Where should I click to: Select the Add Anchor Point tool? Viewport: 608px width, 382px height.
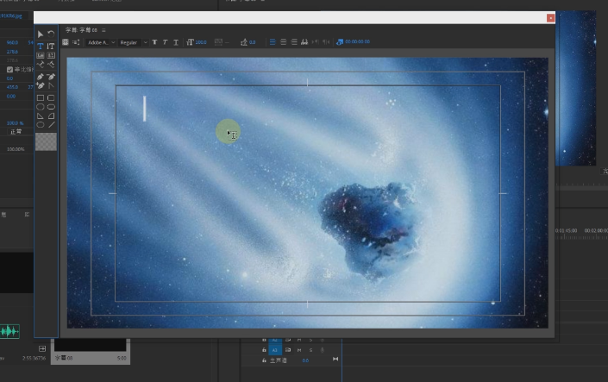pos(41,85)
